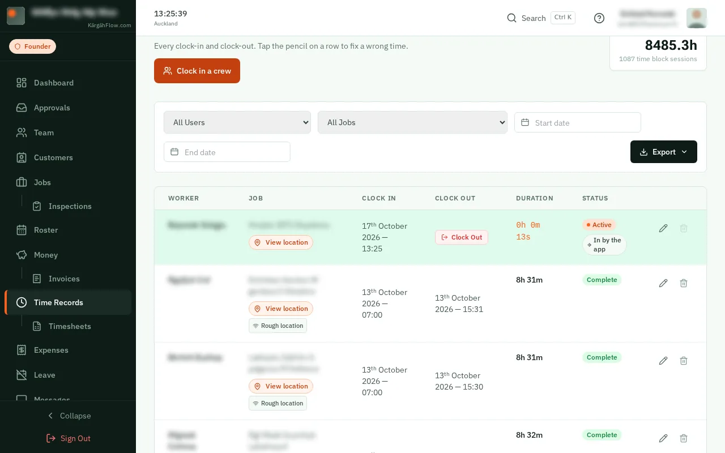
Task: Click Rough location tag in 15:30 row
Action: 278,403
